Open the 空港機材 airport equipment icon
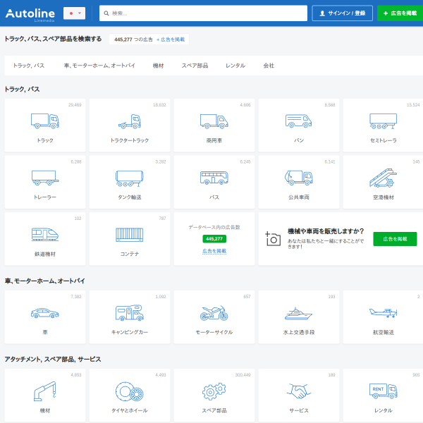Image resolution: width=423 pixels, height=423 pixels. (x=383, y=178)
